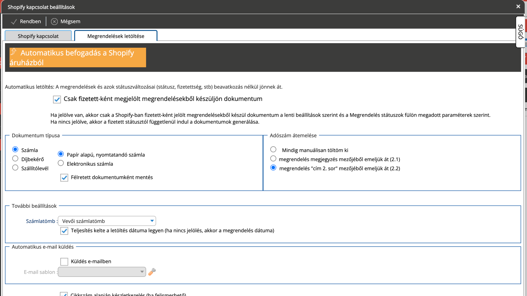
Task: Click the Mégsem circled X icon
Action: click(x=54, y=21)
